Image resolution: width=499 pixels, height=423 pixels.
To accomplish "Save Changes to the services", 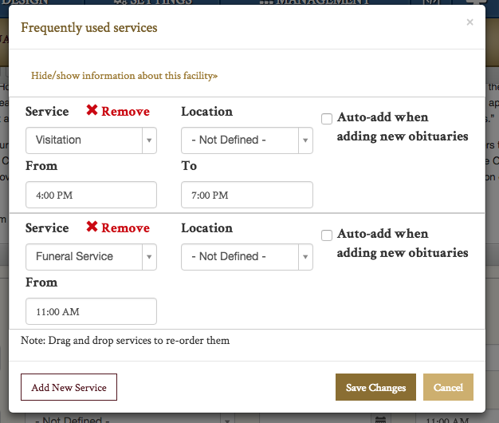I will pos(375,387).
